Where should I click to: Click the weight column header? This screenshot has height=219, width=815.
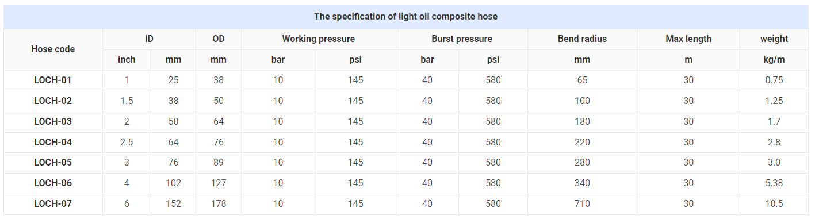pos(774,39)
